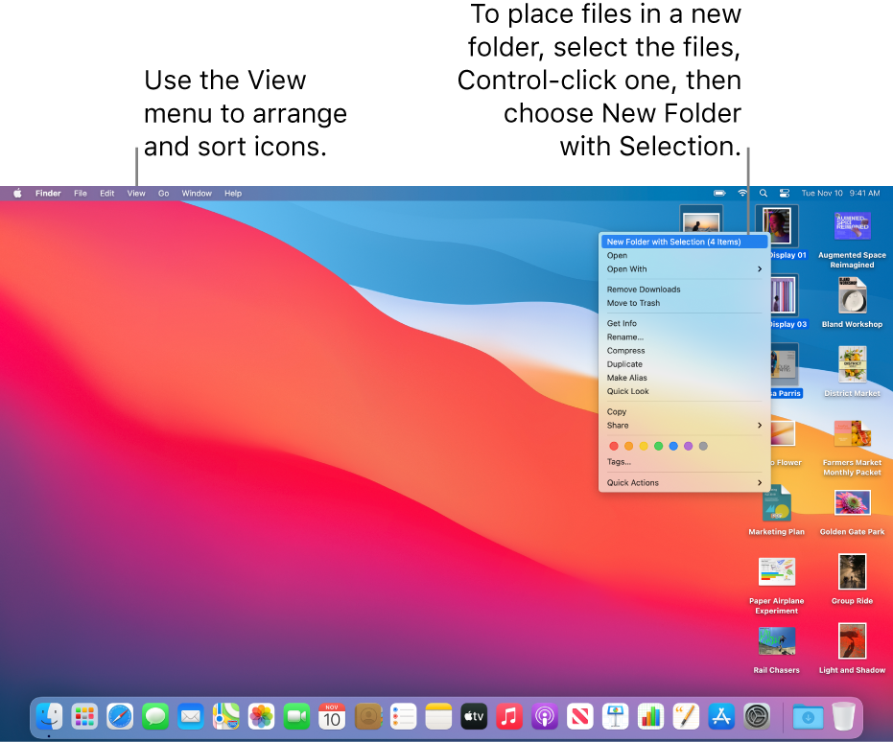Select New Folder with Selection
This screenshot has height=742, width=893.
coord(683,242)
